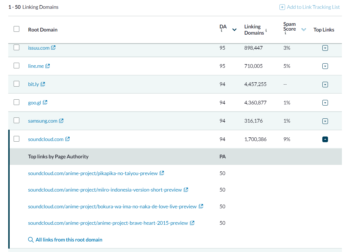This screenshot has width=351, height=252.
Task: Collapse soundcloud.com top links
Action: [x=325, y=139]
